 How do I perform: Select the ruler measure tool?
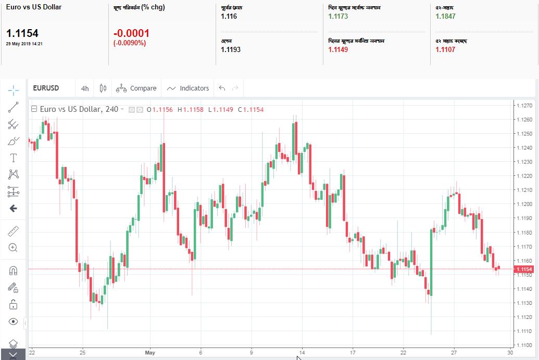coord(14,231)
